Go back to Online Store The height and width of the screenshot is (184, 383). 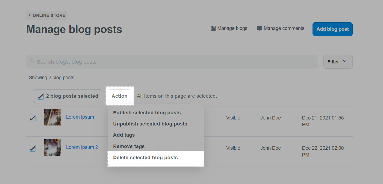click(x=47, y=16)
